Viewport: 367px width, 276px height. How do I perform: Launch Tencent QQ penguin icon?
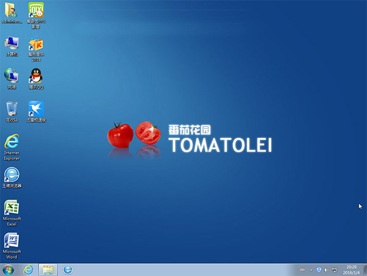point(36,76)
